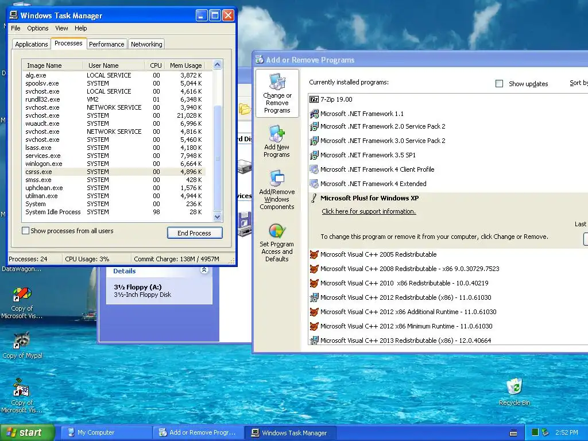
Task: Click the Windows start button
Action: [28, 432]
